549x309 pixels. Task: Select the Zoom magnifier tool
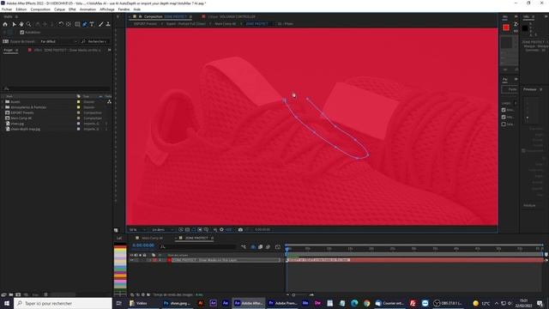click(28, 24)
